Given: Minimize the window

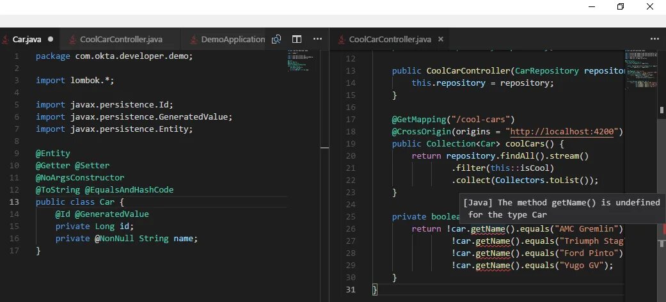Looking at the screenshot, I should 591,6.
